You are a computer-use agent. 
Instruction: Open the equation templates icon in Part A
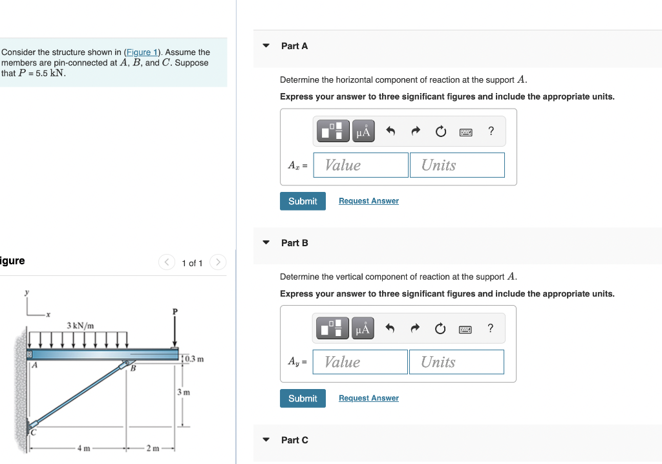(332, 131)
